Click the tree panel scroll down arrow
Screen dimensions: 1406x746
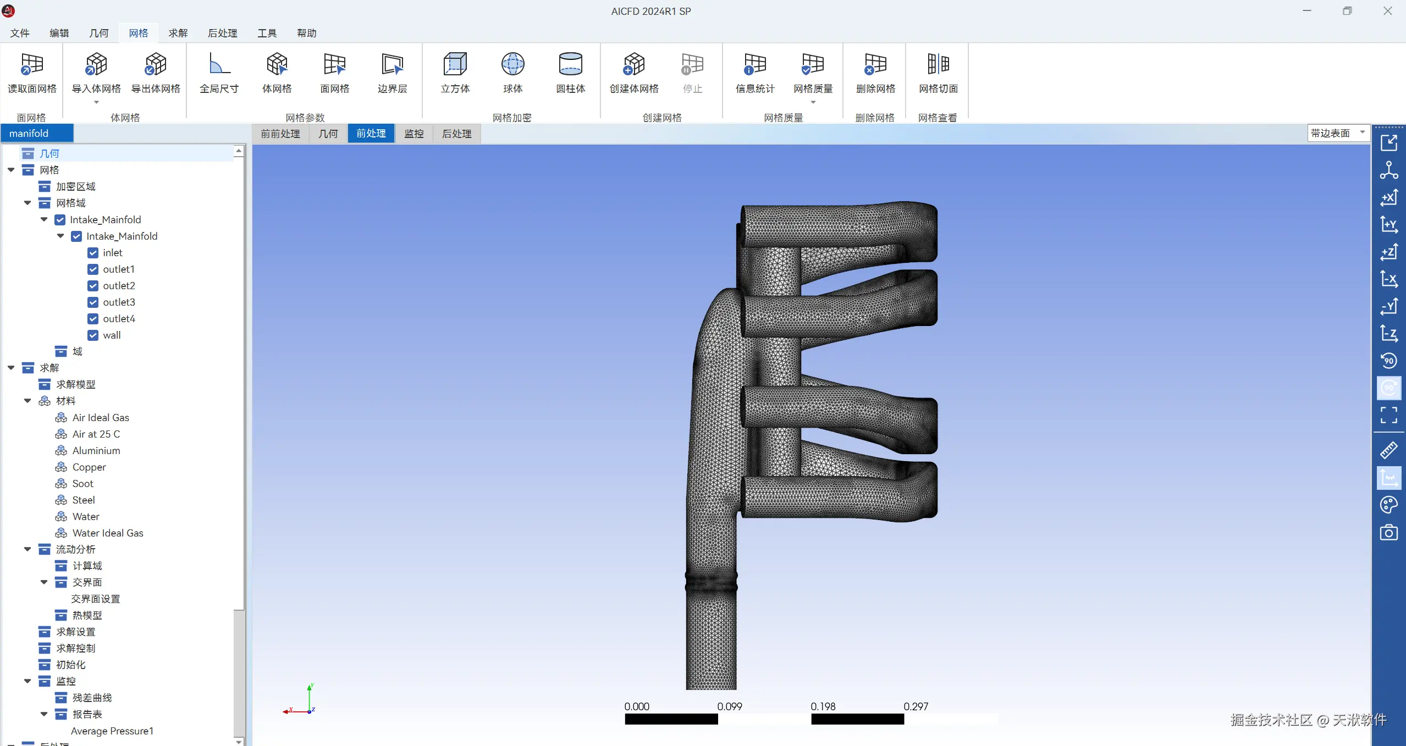(239, 742)
